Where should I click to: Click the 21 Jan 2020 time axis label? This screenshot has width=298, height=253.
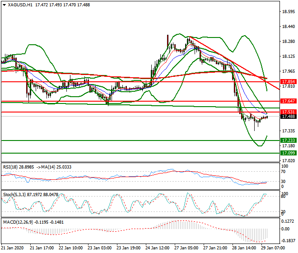tap(13, 248)
